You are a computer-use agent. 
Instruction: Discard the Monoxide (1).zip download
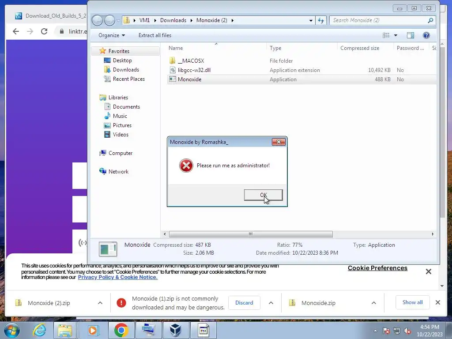click(x=244, y=303)
